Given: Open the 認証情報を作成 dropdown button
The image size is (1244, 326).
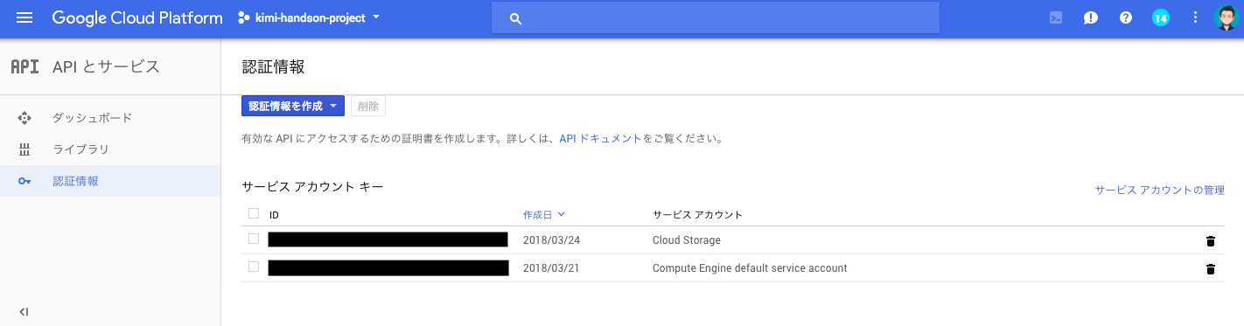Looking at the screenshot, I should click(293, 106).
